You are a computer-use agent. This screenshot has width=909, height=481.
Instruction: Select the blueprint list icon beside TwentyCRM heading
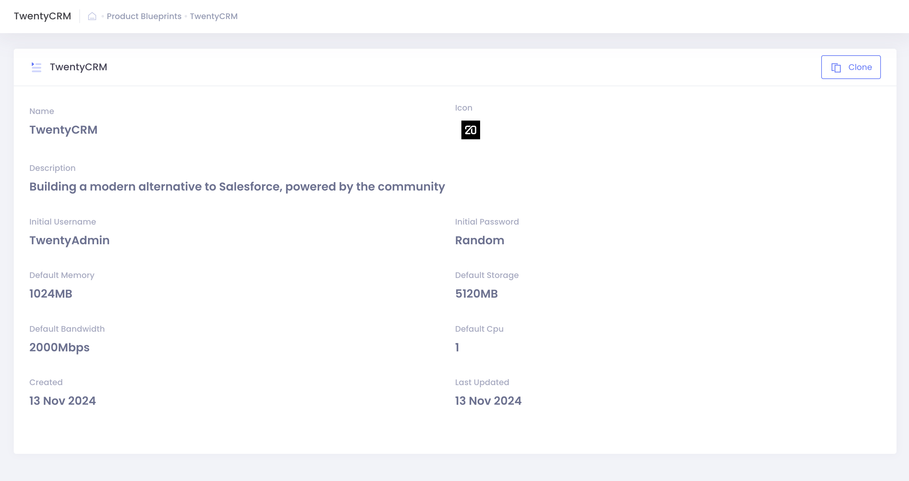point(36,67)
